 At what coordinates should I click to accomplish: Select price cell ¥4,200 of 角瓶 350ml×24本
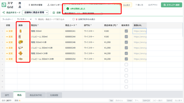[112, 53]
